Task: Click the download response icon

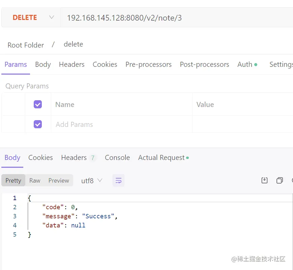Action: pos(265,181)
